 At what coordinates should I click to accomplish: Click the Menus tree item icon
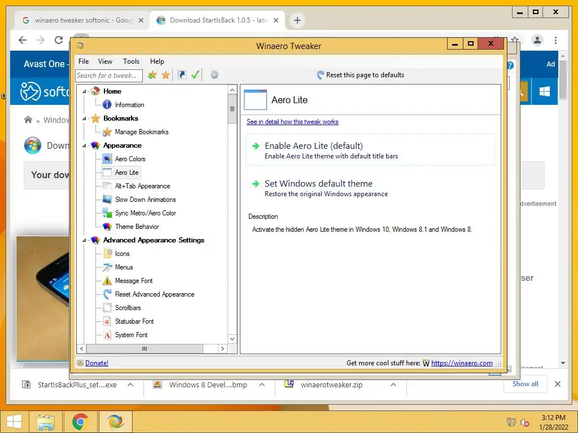click(107, 267)
